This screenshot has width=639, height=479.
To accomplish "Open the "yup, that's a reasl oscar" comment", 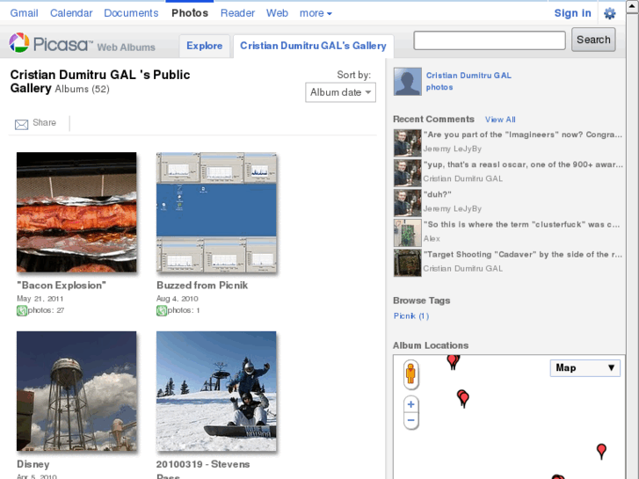I will click(523, 164).
